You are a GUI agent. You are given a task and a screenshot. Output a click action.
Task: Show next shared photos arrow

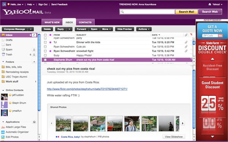(183, 123)
